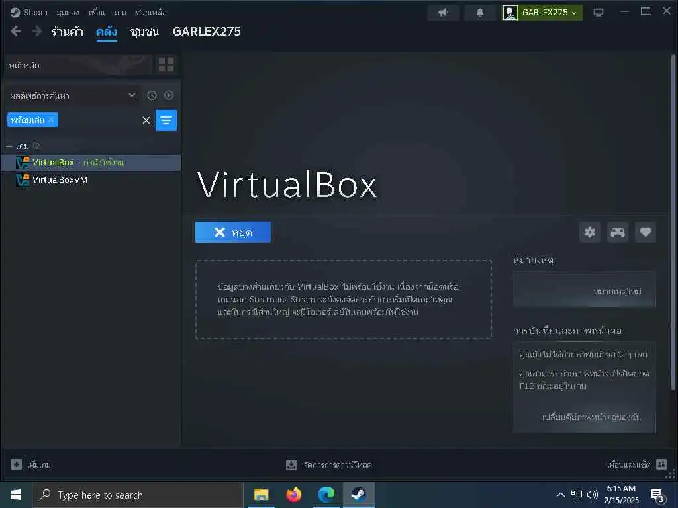
Task: Click the announcements megaphone icon
Action: (x=443, y=13)
